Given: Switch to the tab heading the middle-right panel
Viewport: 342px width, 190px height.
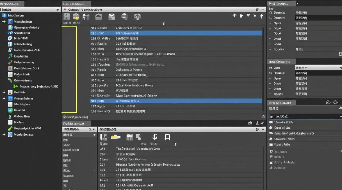Looking at the screenshot, I should [282, 62].
